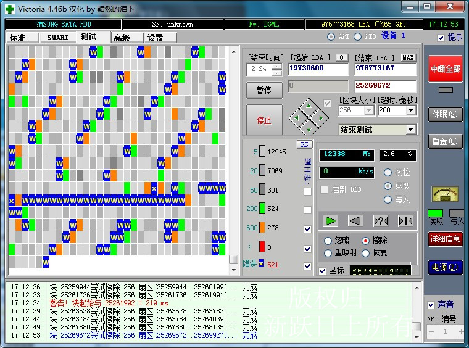Viewport: 469px width, 348px height.
Task: Click the up arrow on the diamond pad
Action: point(309,106)
